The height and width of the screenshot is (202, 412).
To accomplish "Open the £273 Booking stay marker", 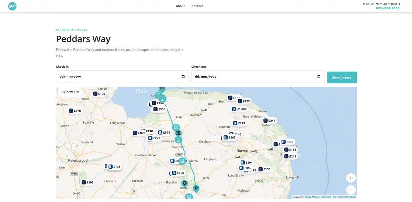I will 239,123.
